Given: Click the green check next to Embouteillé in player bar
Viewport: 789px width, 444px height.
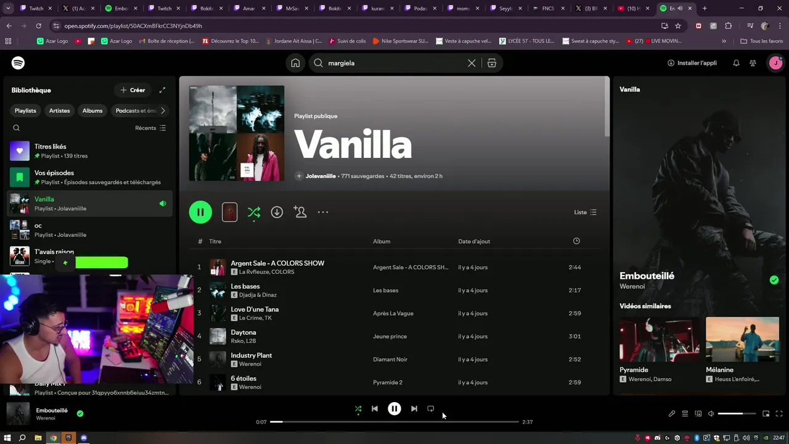Looking at the screenshot, I should coord(80,414).
